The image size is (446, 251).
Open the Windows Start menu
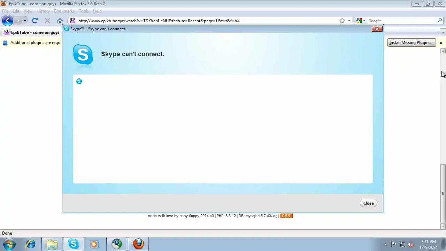[9, 244]
